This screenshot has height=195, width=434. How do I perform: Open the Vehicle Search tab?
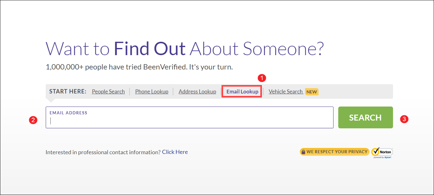(286, 92)
